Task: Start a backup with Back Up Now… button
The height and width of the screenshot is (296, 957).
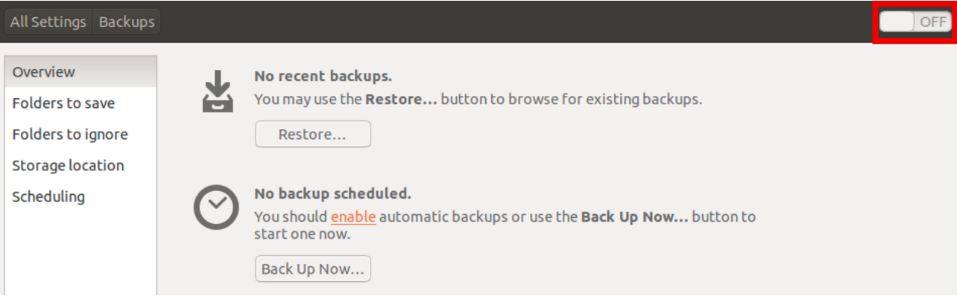Action: point(312,268)
